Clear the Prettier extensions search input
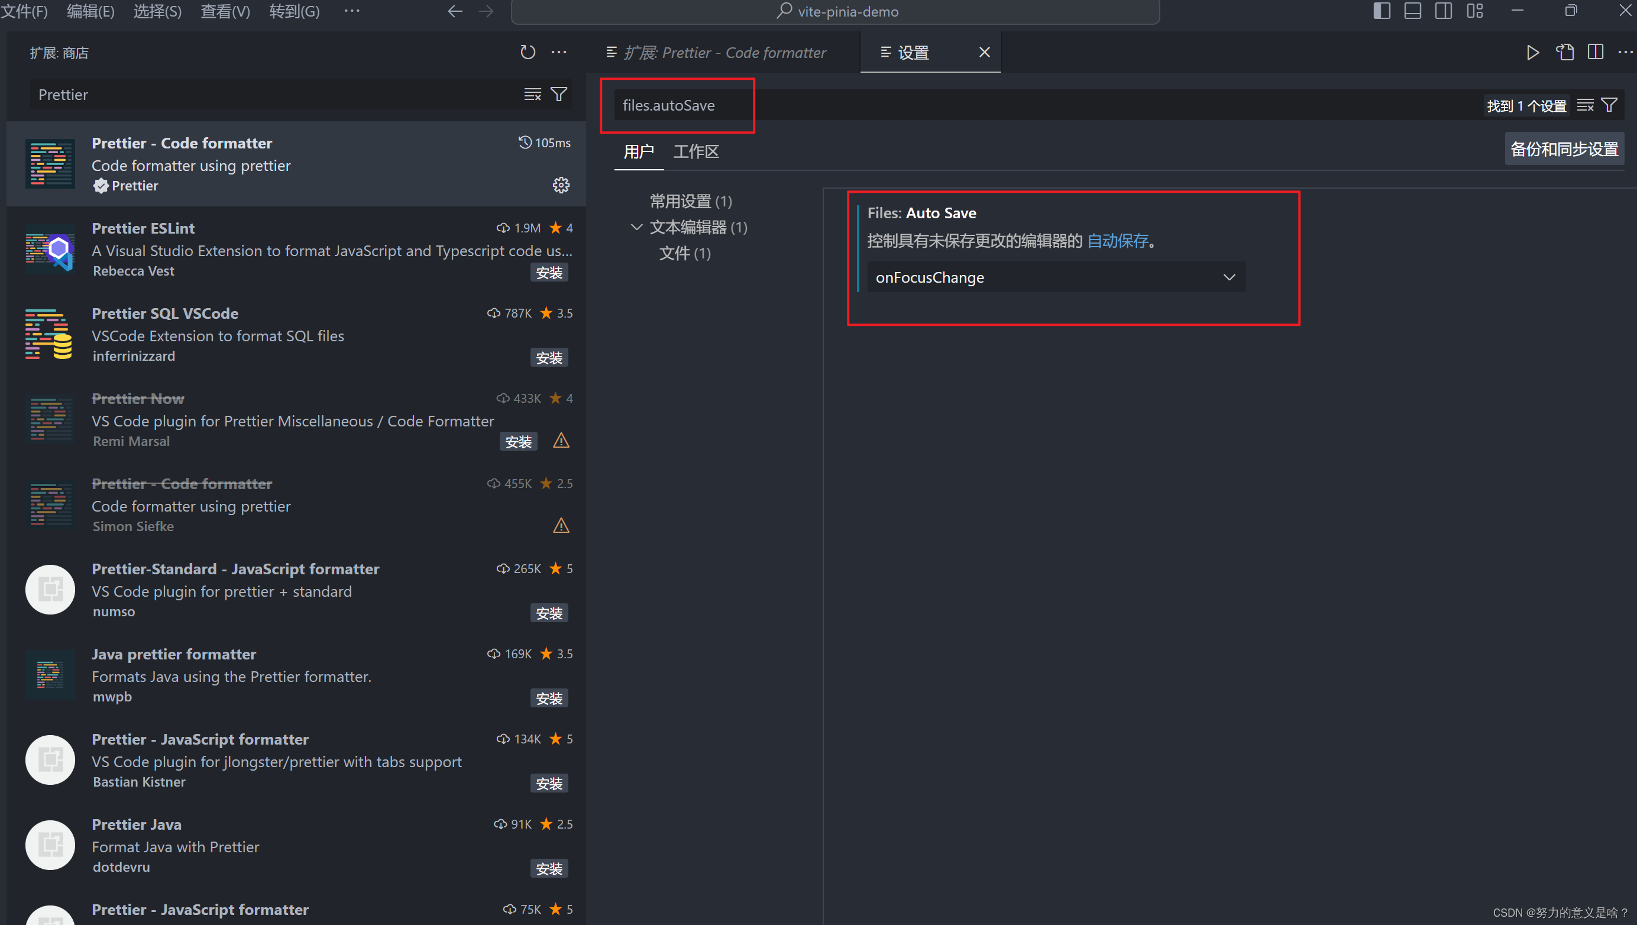 coord(532,94)
